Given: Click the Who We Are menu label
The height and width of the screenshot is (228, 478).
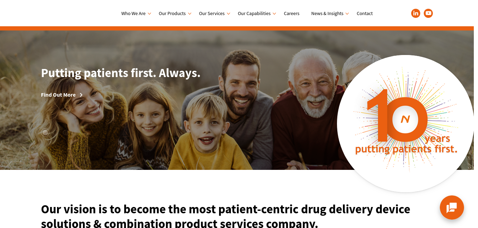Looking at the screenshot, I should pyautogui.click(x=133, y=13).
